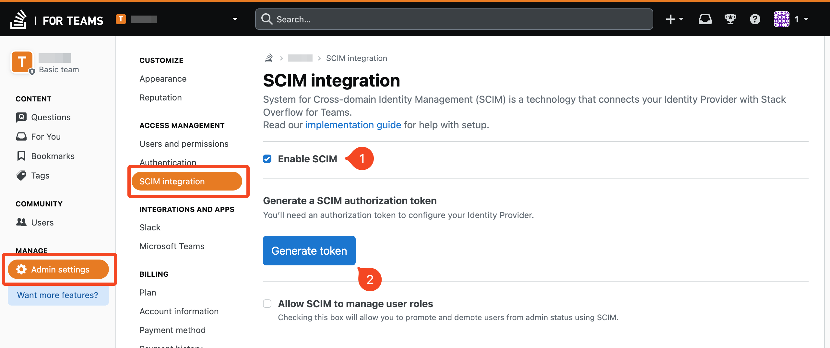Click the large team avatar in sidebar
This screenshot has height=348, width=830.
[22, 62]
